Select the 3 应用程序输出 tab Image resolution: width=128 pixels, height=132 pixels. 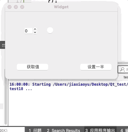(100, 130)
